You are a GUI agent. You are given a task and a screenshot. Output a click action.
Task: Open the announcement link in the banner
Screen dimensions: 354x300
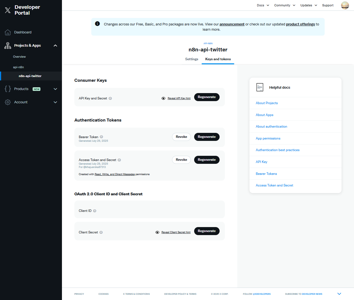(x=232, y=24)
